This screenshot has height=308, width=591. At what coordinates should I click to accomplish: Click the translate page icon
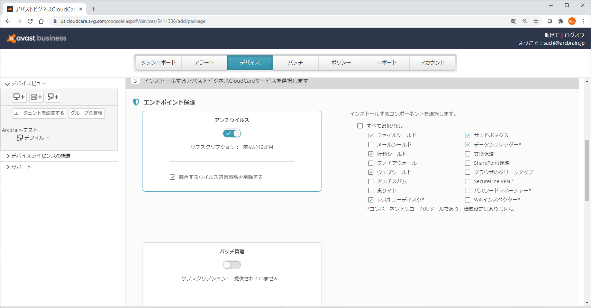(514, 21)
